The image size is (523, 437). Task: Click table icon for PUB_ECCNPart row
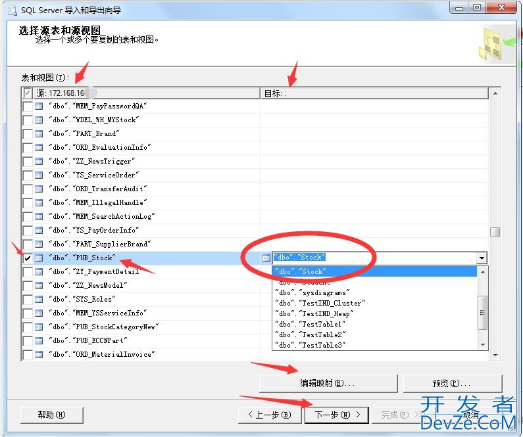coord(39,341)
